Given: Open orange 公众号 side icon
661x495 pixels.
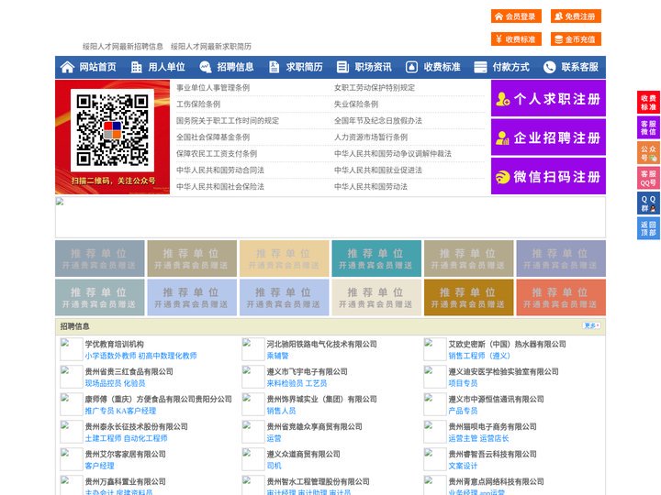Looking at the screenshot, I should click(x=648, y=153).
